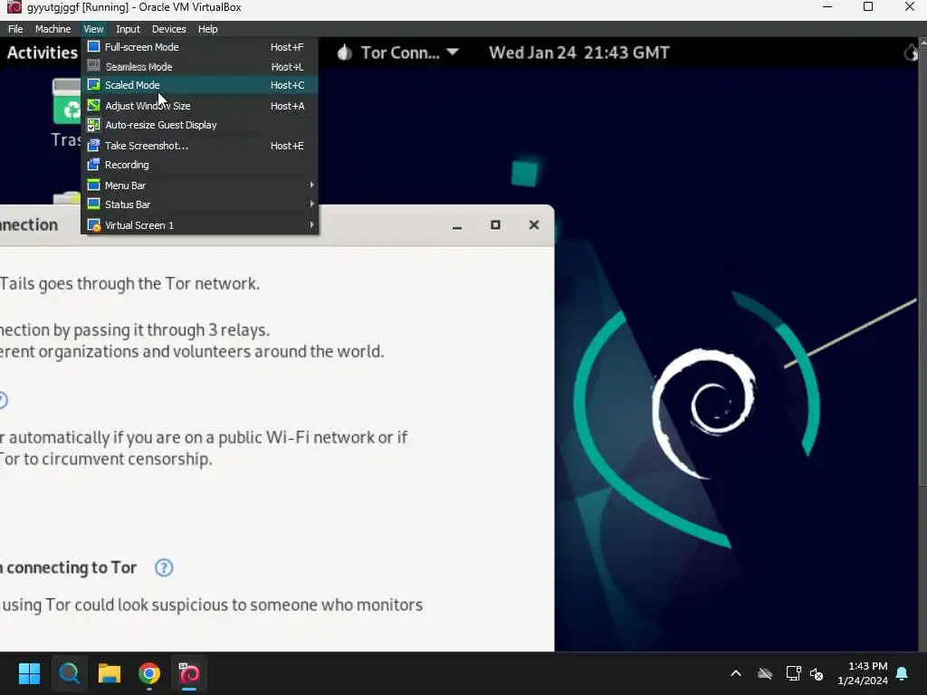
Task: Toggle Auto-resize Guest Display
Action: click(x=200, y=125)
